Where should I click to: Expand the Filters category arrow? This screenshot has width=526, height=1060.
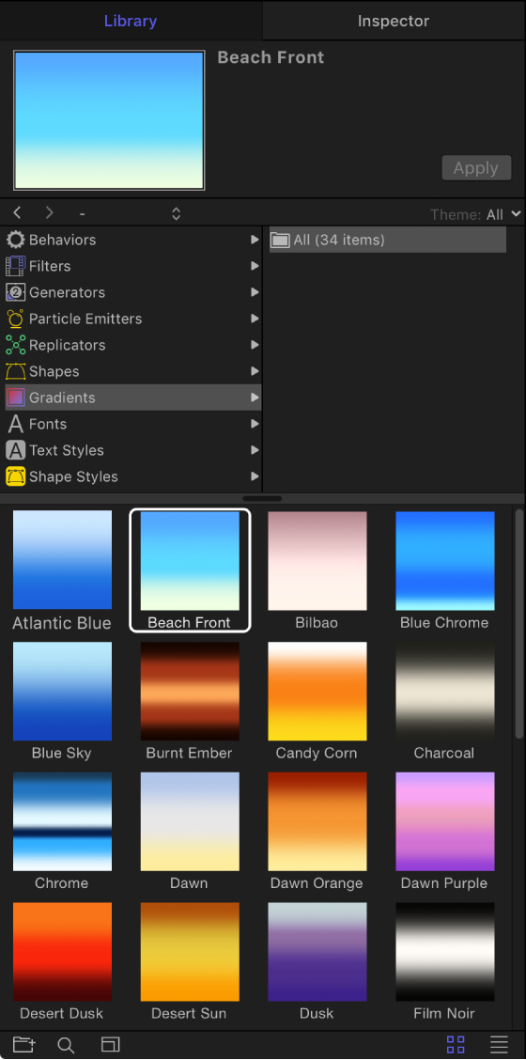click(255, 266)
